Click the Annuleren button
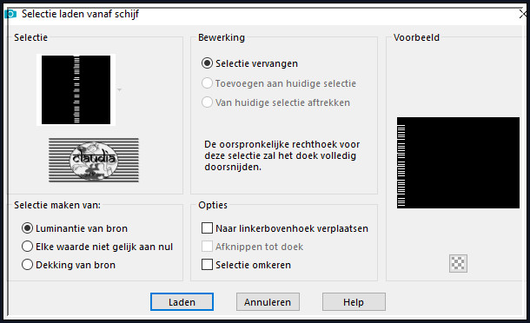 [x=268, y=301]
